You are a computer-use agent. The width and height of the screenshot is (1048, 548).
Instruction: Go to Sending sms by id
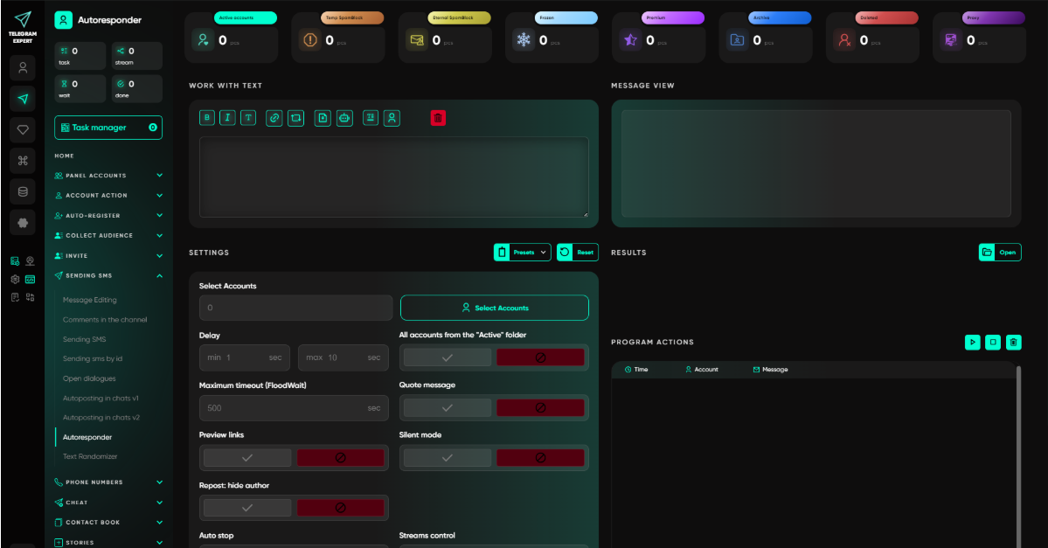tap(93, 359)
